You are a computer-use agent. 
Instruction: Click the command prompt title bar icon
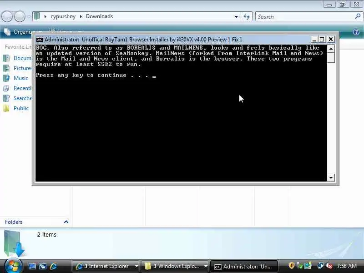click(x=40, y=40)
